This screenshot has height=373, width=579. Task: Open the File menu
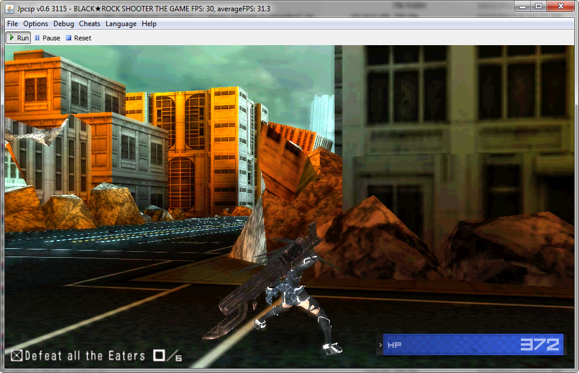click(x=12, y=24)
